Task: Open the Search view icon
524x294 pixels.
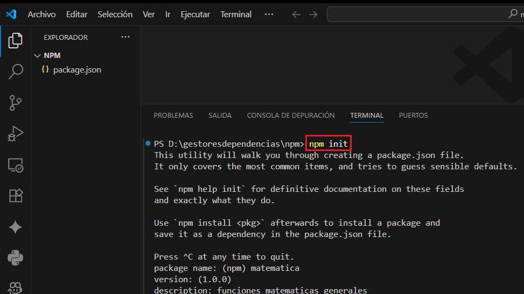Action: tap(16, 71)
